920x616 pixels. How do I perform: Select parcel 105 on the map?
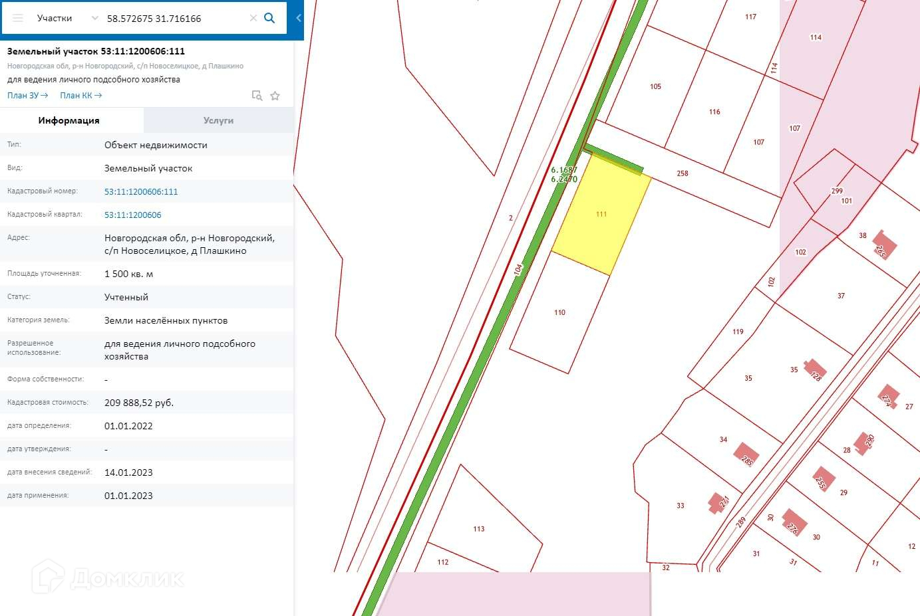(655, 86)
